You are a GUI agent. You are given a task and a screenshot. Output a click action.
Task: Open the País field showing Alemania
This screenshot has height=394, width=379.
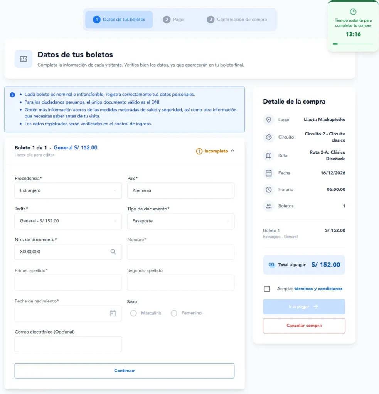click(181, 190)
